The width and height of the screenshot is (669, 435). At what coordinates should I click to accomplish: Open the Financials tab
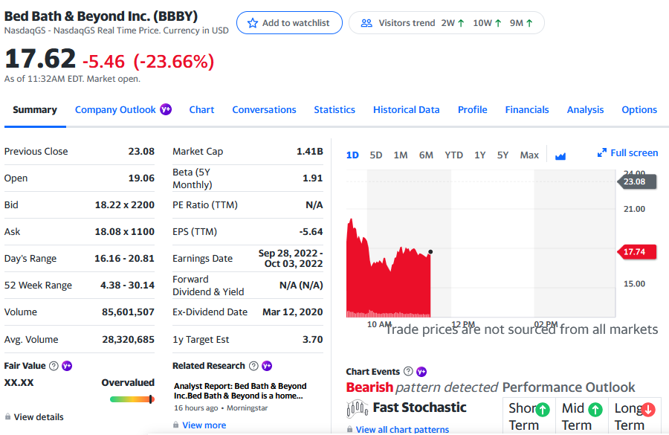527,110
